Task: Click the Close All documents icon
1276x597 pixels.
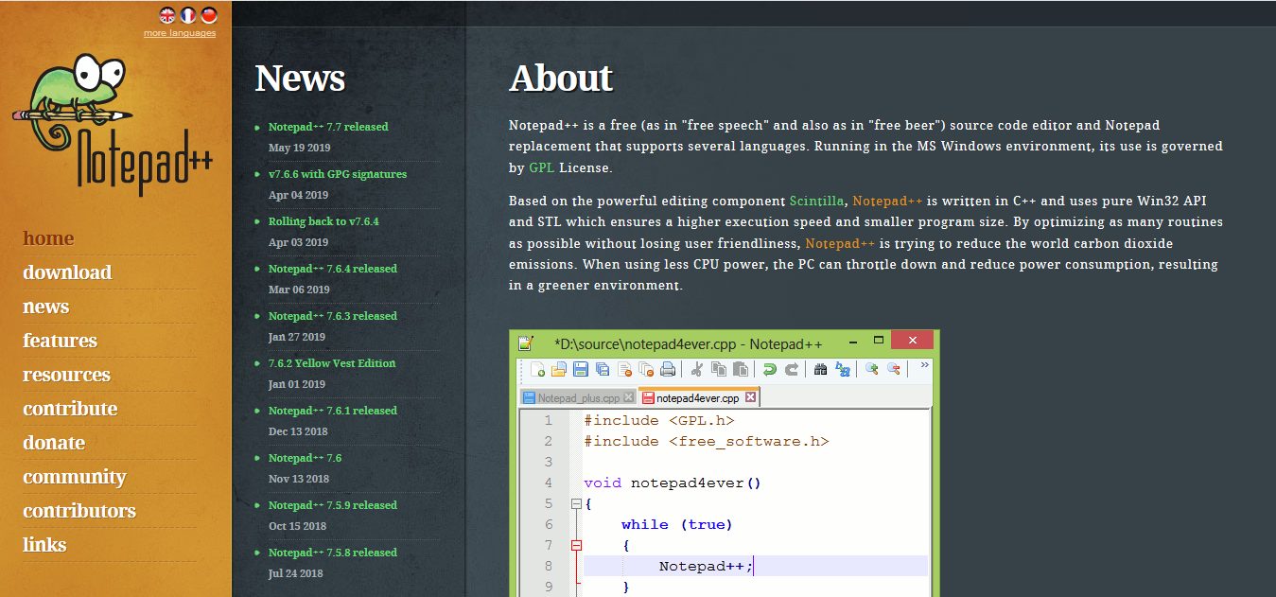Action: (646, 369)
